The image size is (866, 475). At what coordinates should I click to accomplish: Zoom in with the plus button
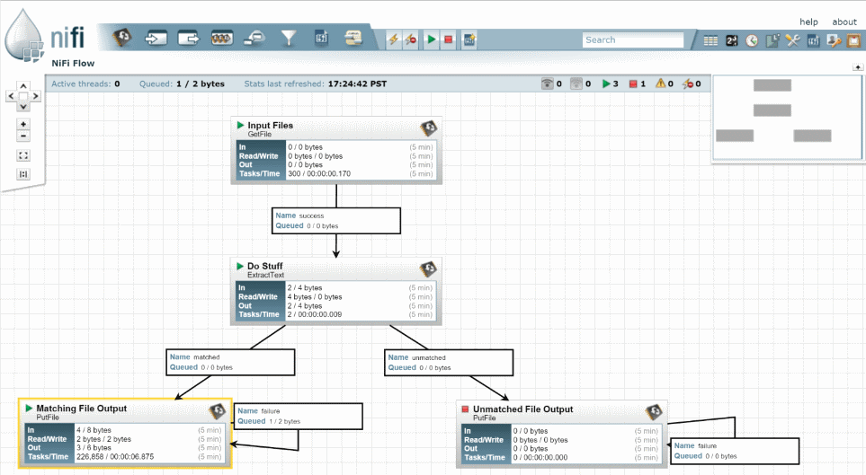(23, 124)
